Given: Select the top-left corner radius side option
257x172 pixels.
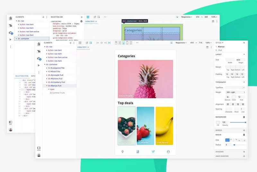Looking at the screenshot, I should click(231, 140).
